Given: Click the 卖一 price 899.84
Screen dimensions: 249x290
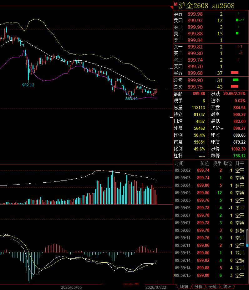Looking at the screenshot, I should 195,40.
